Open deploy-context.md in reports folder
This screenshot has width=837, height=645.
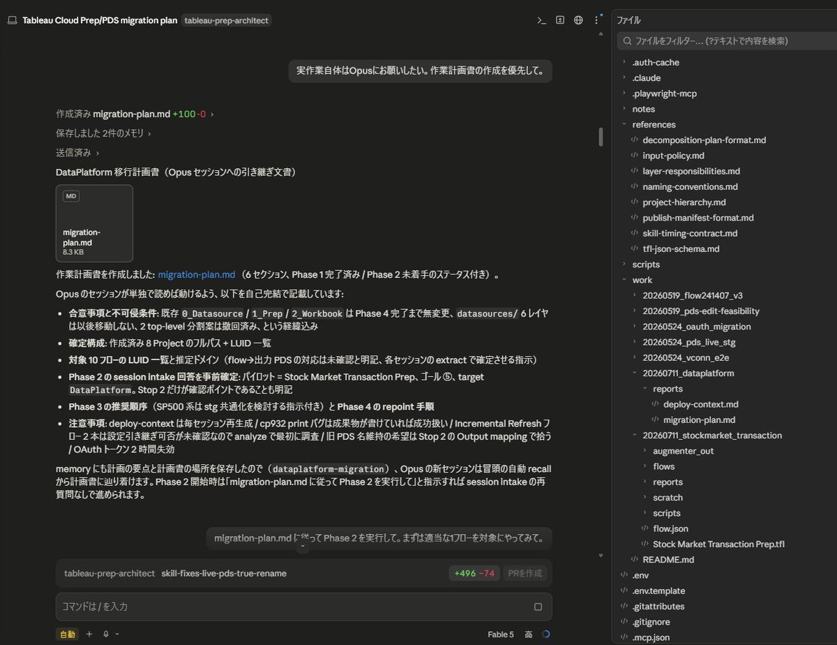click(x=701, y=404)
